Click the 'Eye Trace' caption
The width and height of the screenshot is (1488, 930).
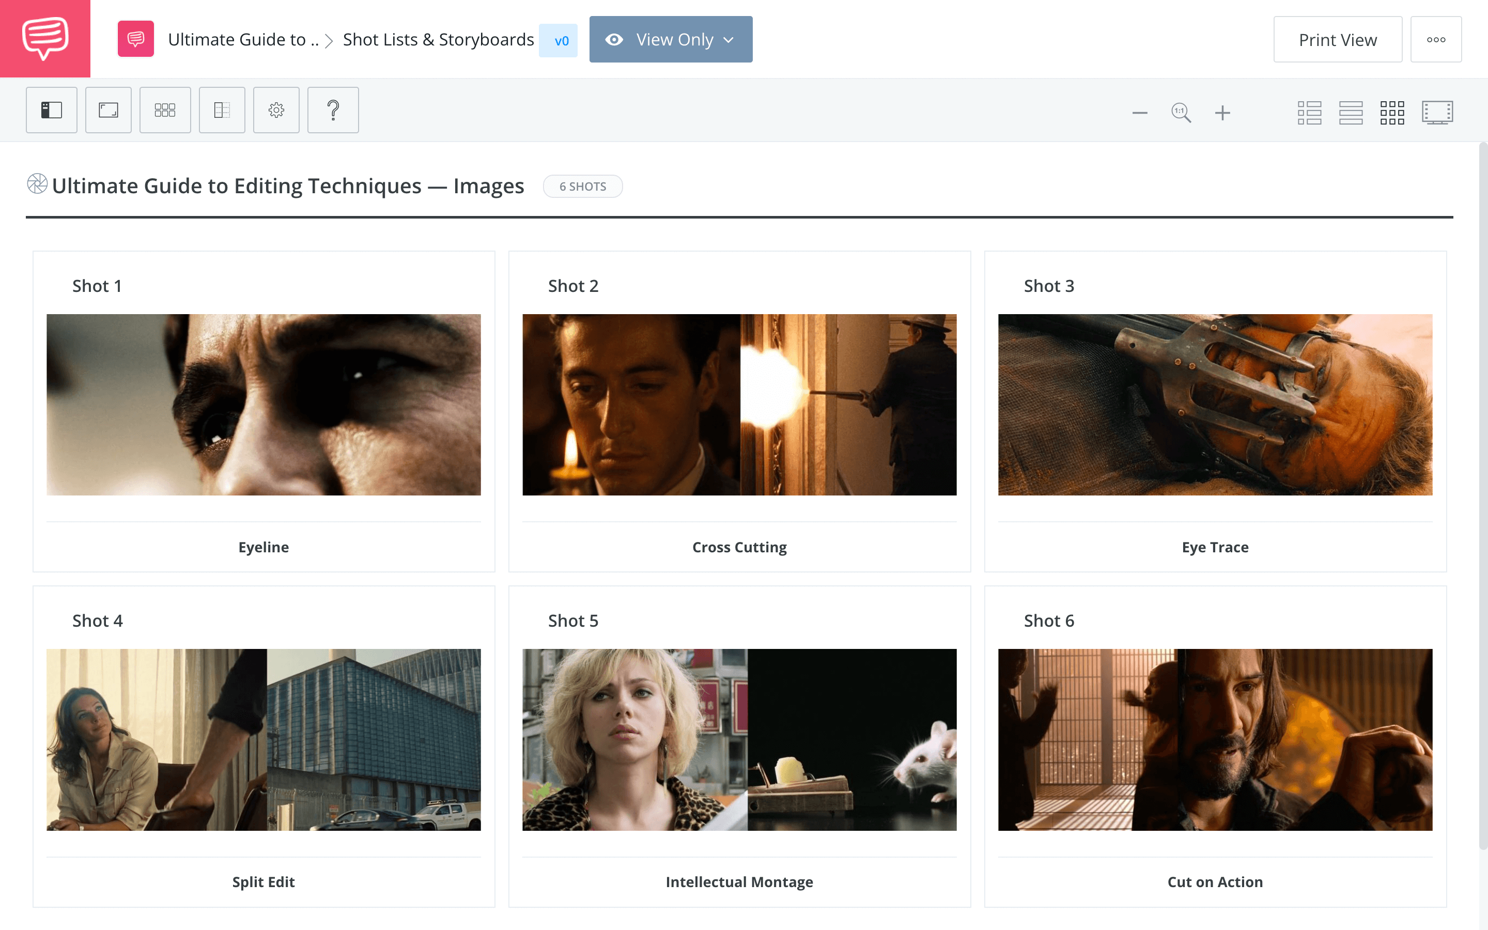point(1215,547)
